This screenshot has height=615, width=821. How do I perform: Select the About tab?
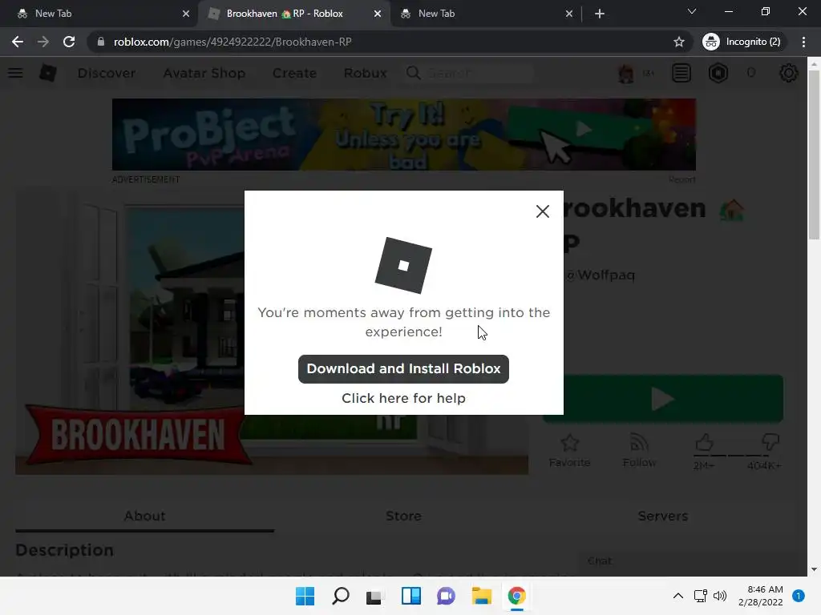[x=144, y=517]
